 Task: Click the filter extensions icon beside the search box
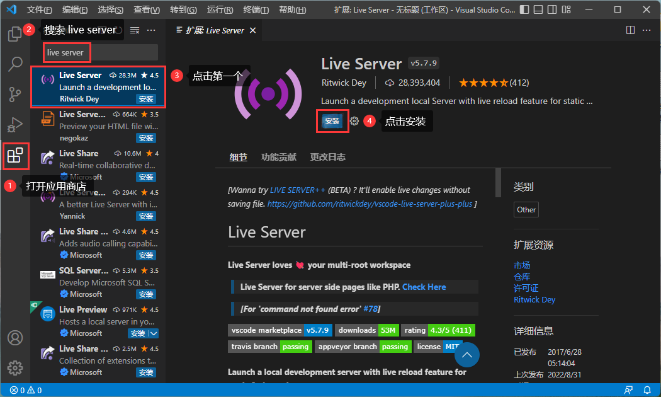pyautogui.click(x=134, y=30)
